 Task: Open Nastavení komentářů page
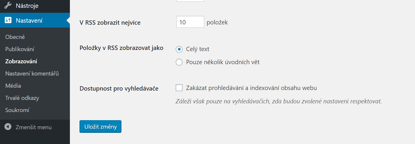(x=32, y=73)
